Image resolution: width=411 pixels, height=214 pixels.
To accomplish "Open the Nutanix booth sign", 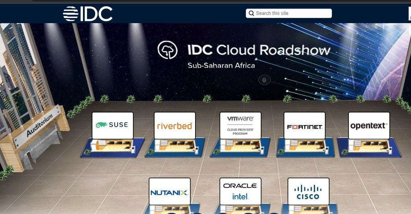I will [x=170, y=191].
